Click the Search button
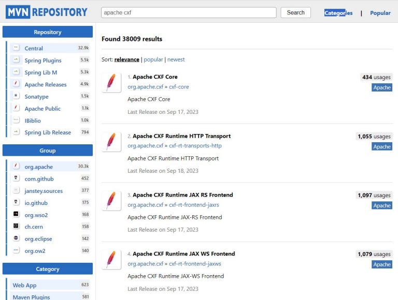The width and height of the screenshot is (398, 300). pyautogui.click(x=295, y=12)
